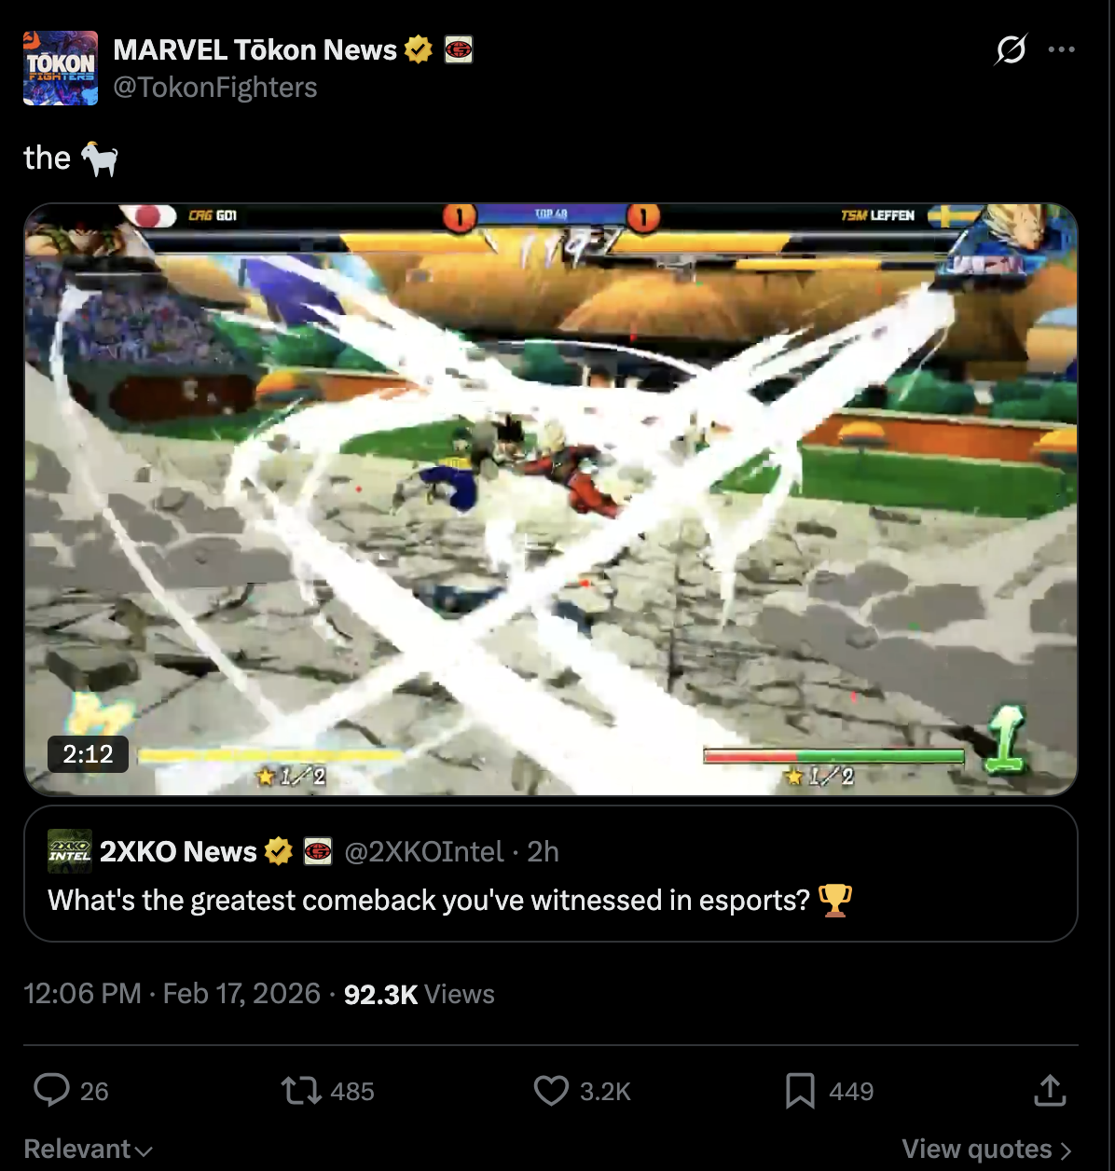Click the 12:06 PM Feb 17 timestamp
This screenshot has height=1171, width=1115.
[x=172, y=994]
